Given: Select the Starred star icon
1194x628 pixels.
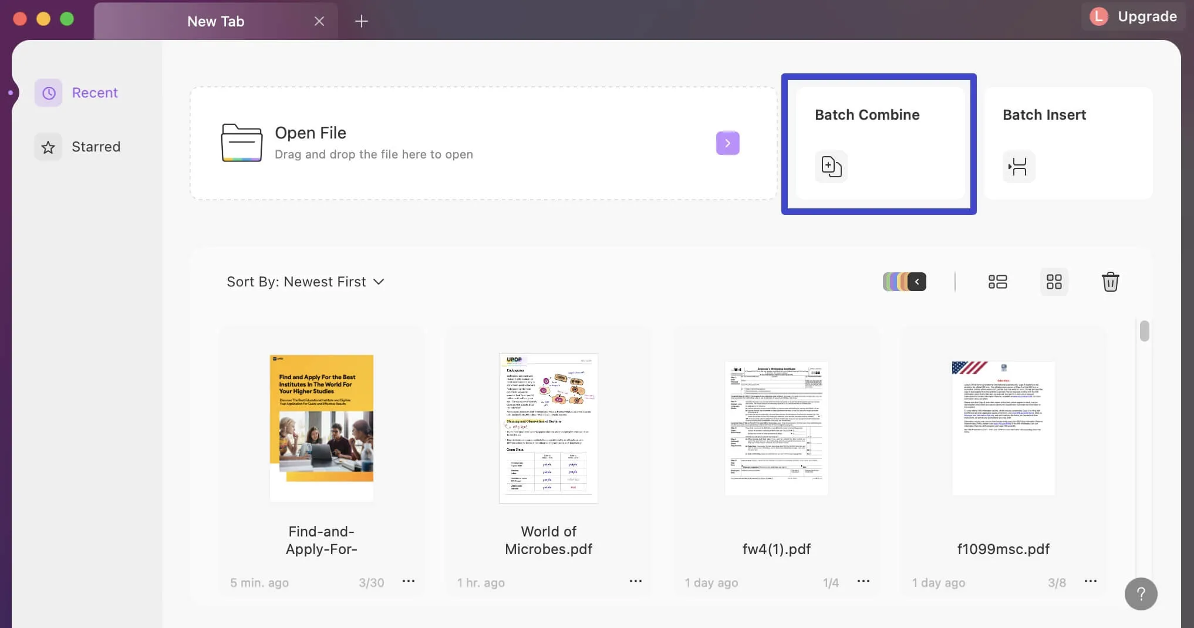Looking at the screenshot, I should [47, 147].
